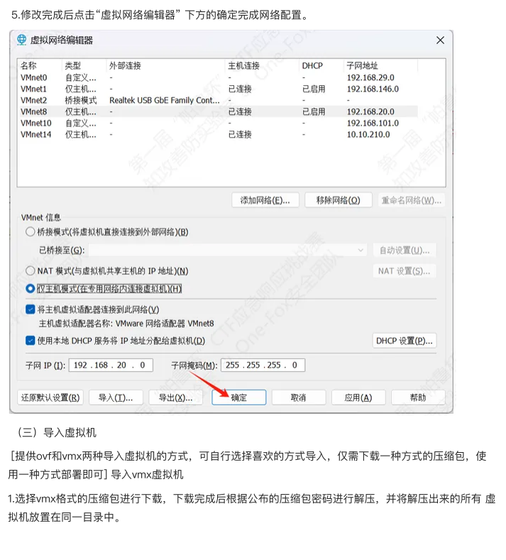The height and width of the screenshot is (560, 506).
Task: Choose 桥接模式 radio option
Action: [30, 232]
